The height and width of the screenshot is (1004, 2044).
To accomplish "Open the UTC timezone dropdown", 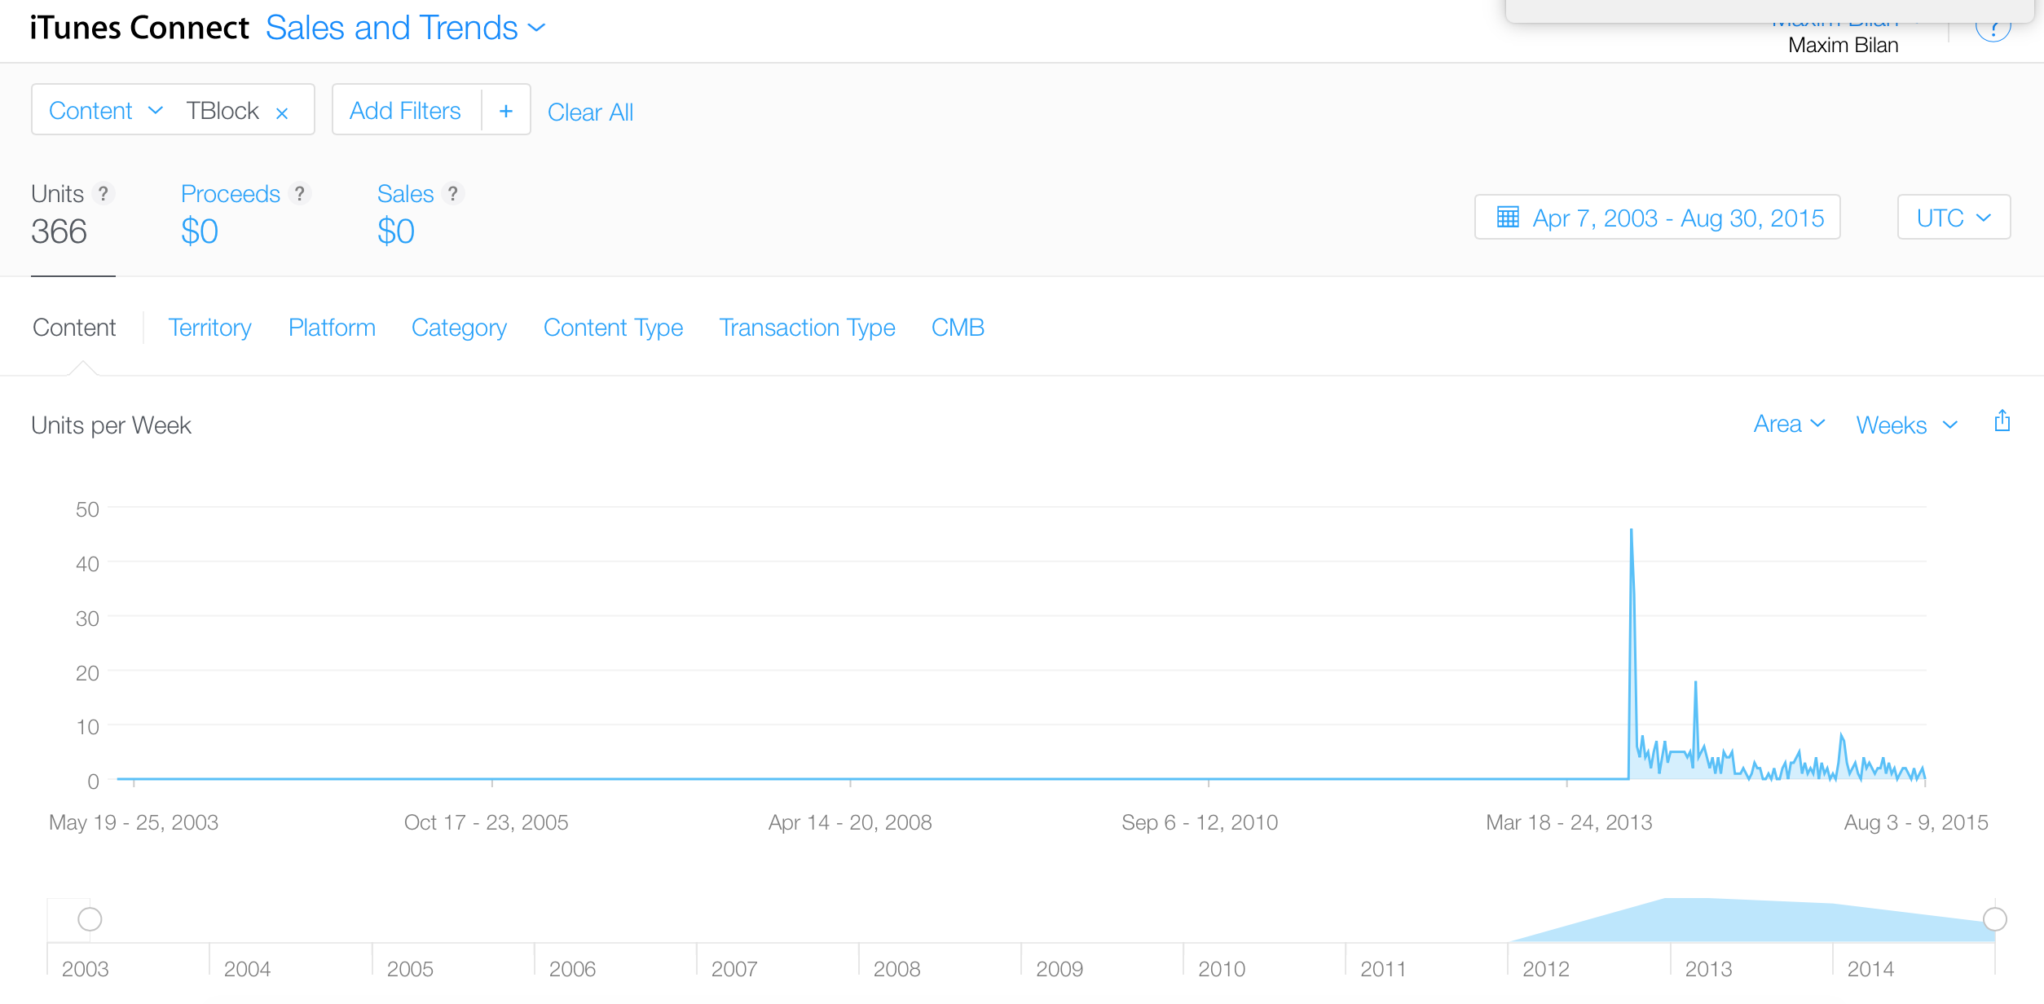I will [x=1954, y=218].
